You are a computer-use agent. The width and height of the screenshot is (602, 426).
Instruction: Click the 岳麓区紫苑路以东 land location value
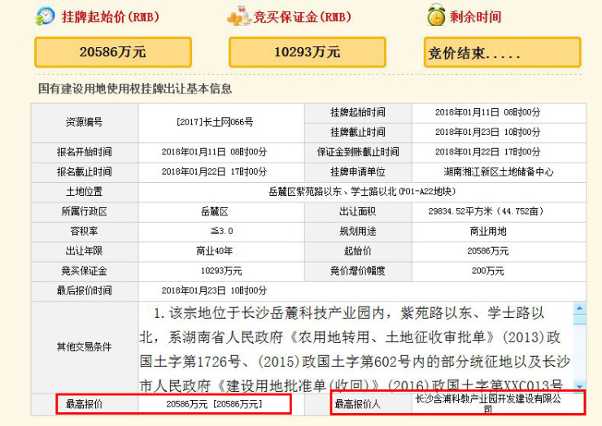[362, 192]
